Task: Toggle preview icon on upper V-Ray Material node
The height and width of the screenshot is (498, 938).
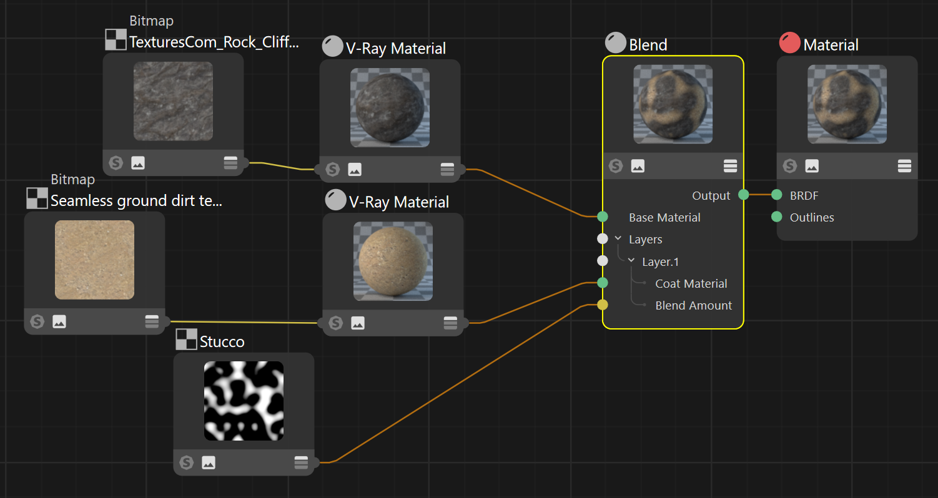Action: pyautogui.click(x=354, y=169)
